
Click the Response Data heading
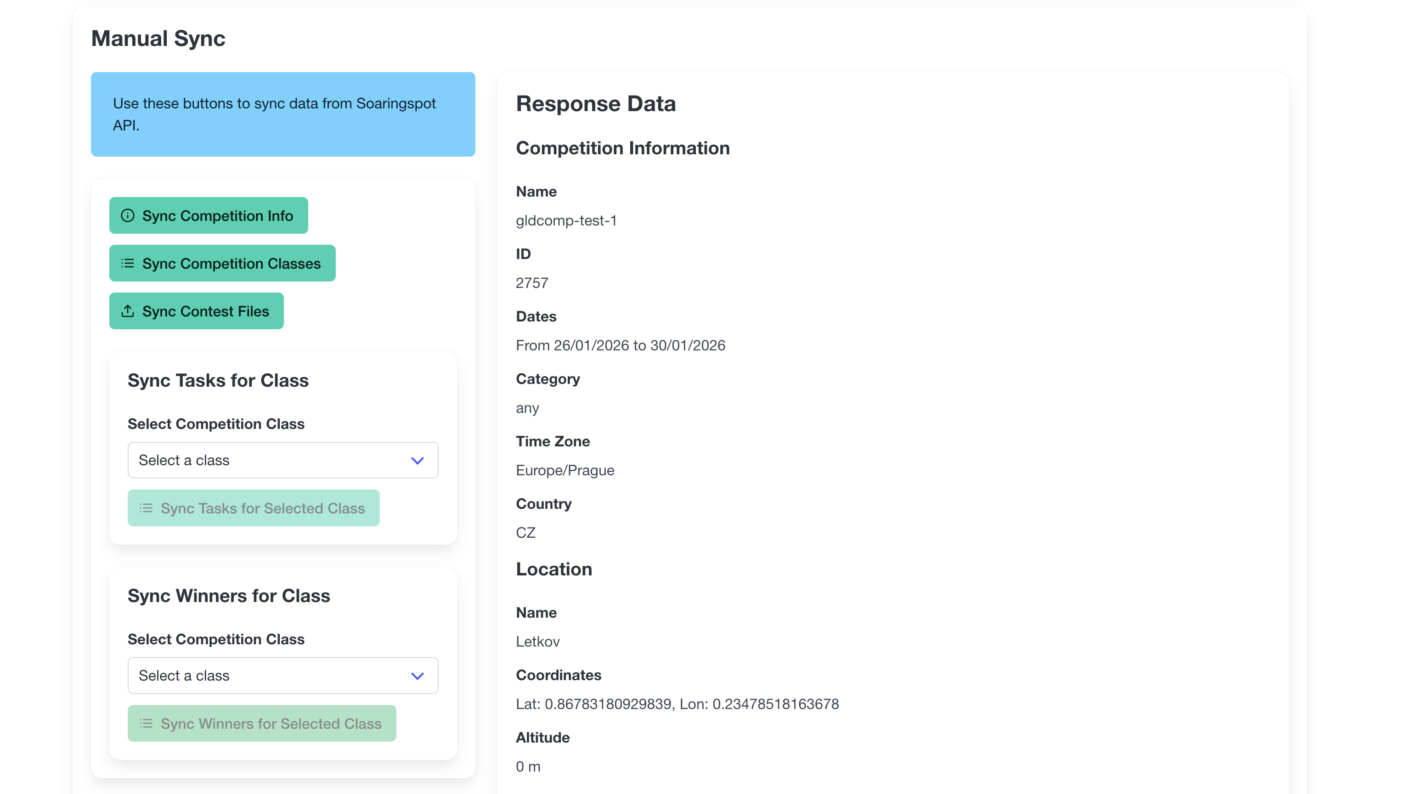pos(596,104)
